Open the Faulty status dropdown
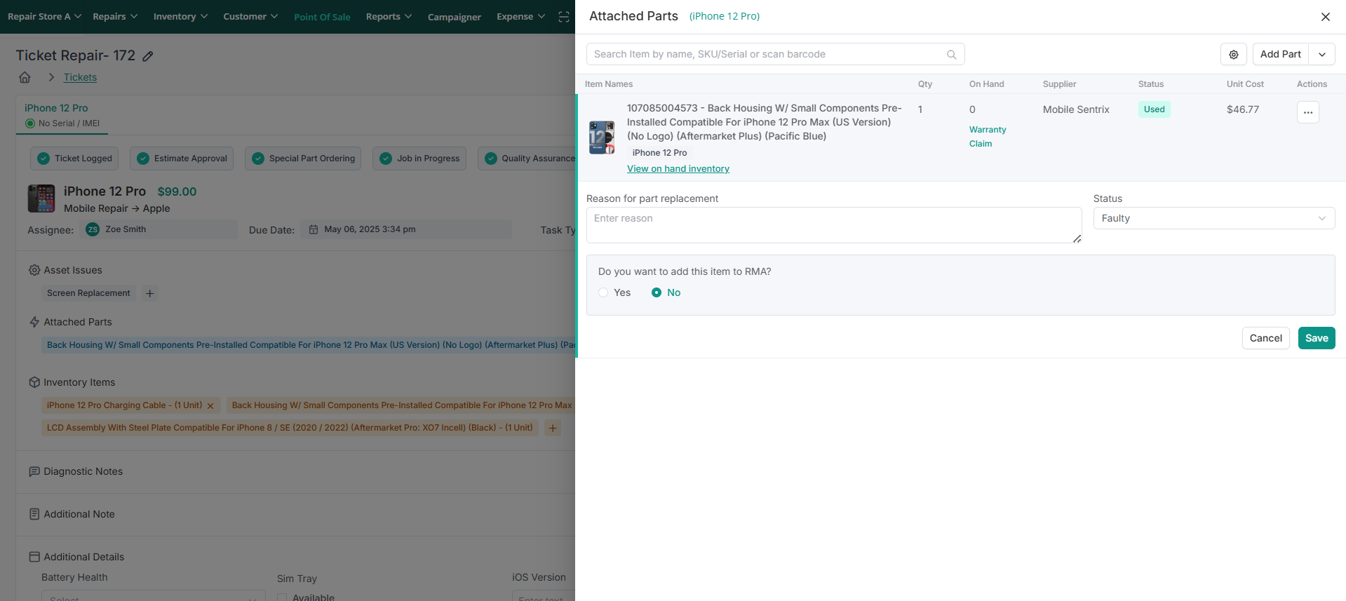 point(1214,218)
